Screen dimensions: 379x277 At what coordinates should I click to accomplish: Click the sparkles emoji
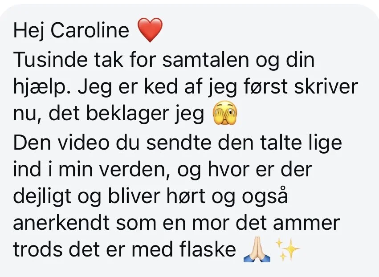[288, 249]
